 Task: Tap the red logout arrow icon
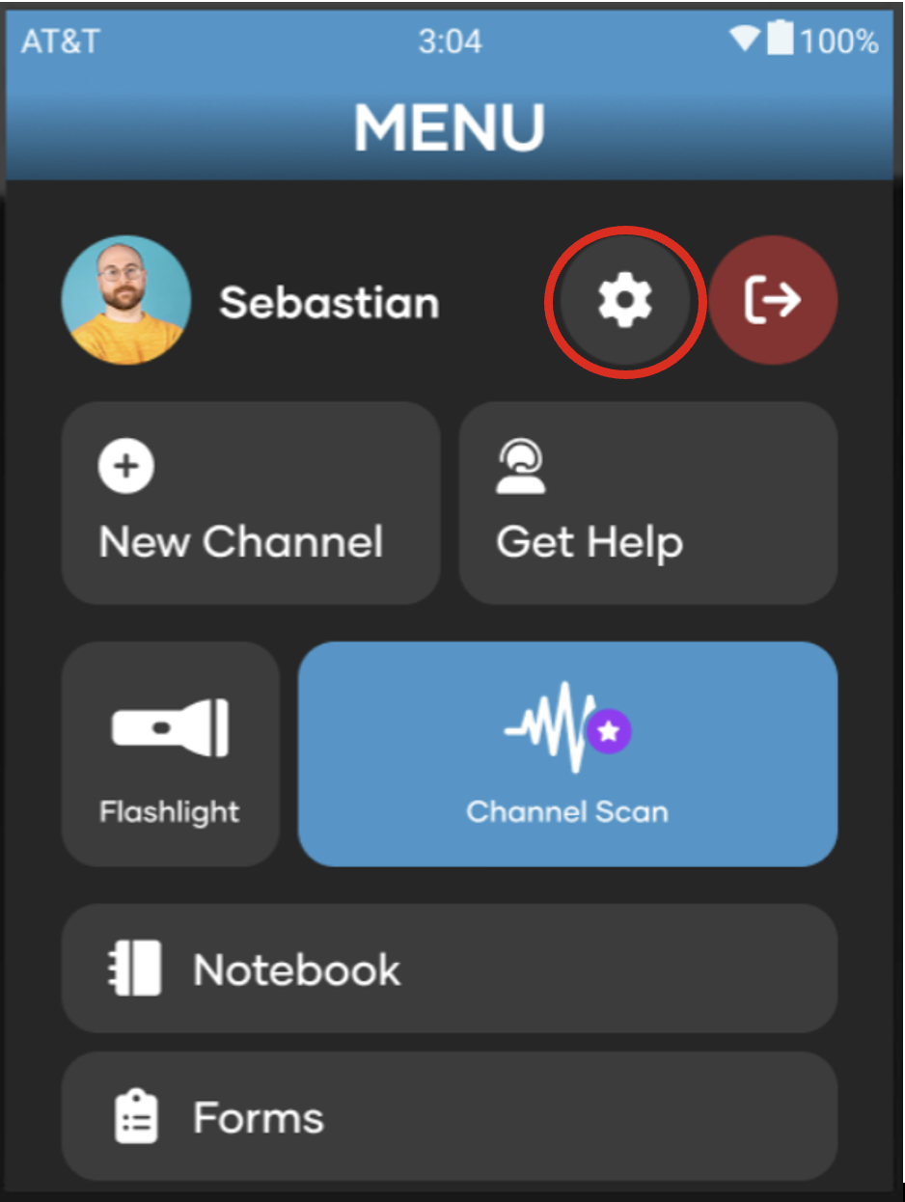click(773, 301)
